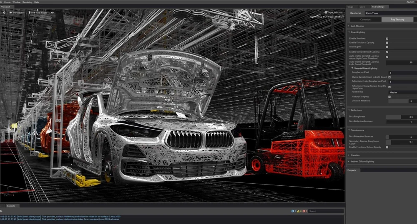
Task: Switch to the Layer tab
Action: [x=362, y=7]
